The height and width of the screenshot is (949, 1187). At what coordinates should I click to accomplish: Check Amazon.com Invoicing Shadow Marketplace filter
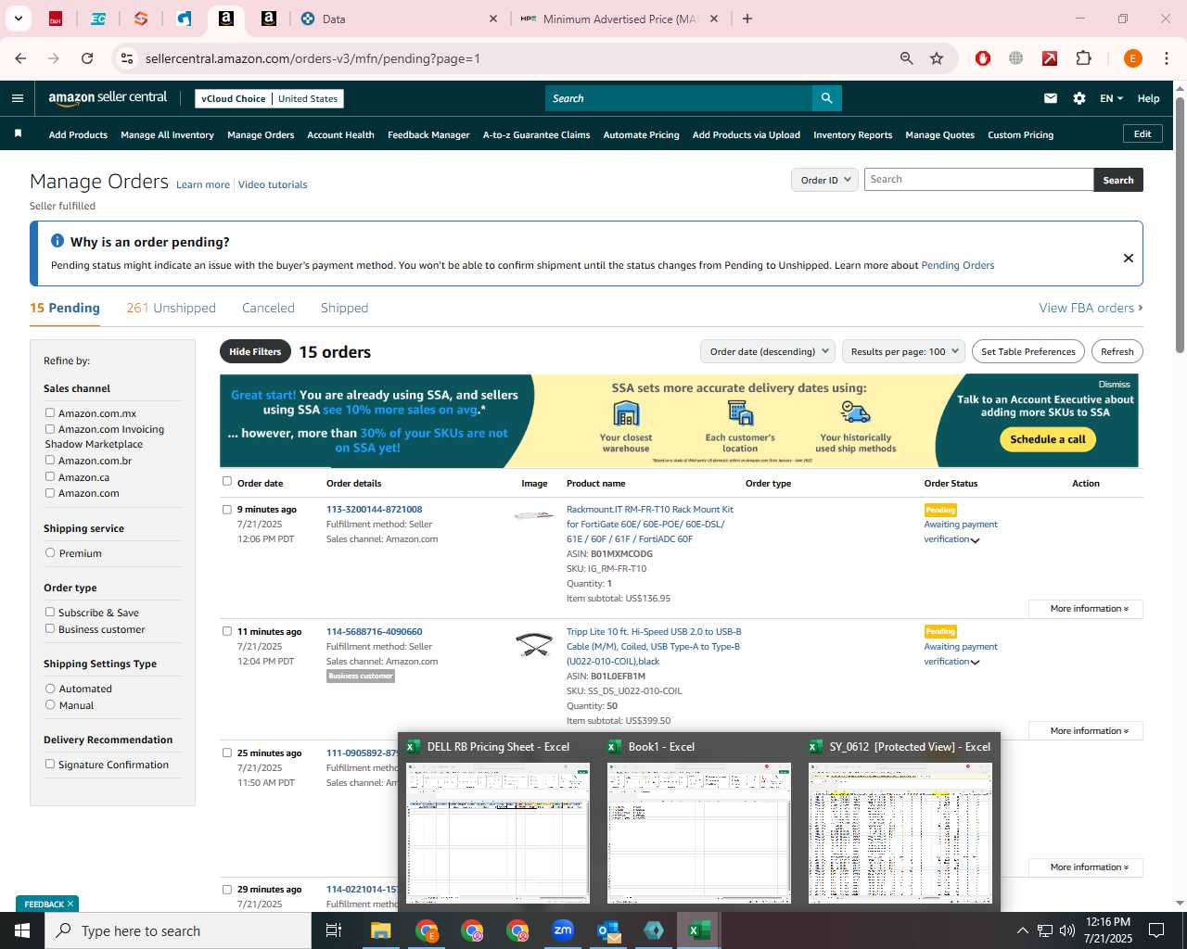tap(50, 429)
